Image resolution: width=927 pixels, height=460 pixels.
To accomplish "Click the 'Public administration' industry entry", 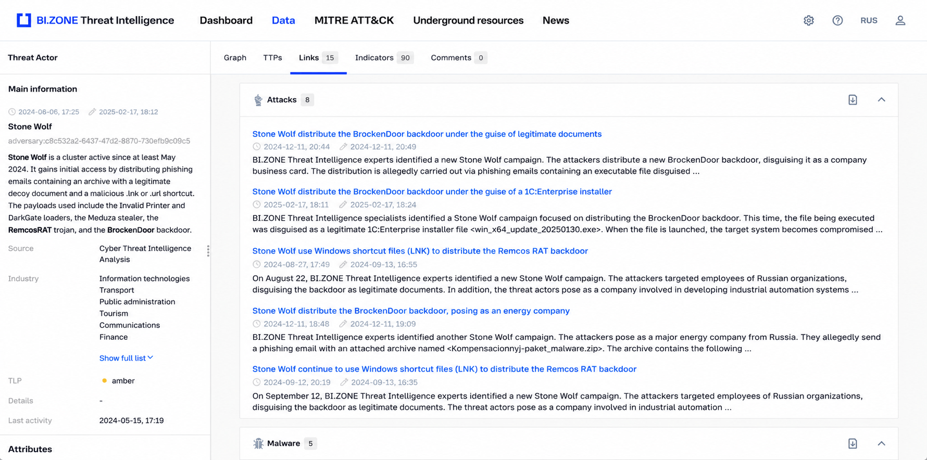I will [x=137, y=302].
